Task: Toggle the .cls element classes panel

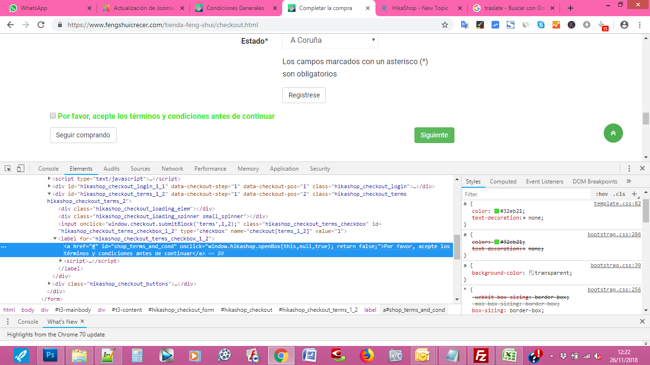Action: pyautogui.click(x=619, y=194)
